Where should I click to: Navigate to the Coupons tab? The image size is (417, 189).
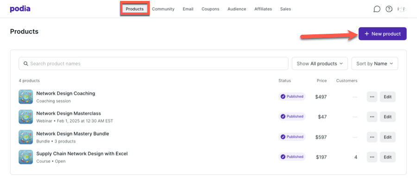click(x=210, y=9)
